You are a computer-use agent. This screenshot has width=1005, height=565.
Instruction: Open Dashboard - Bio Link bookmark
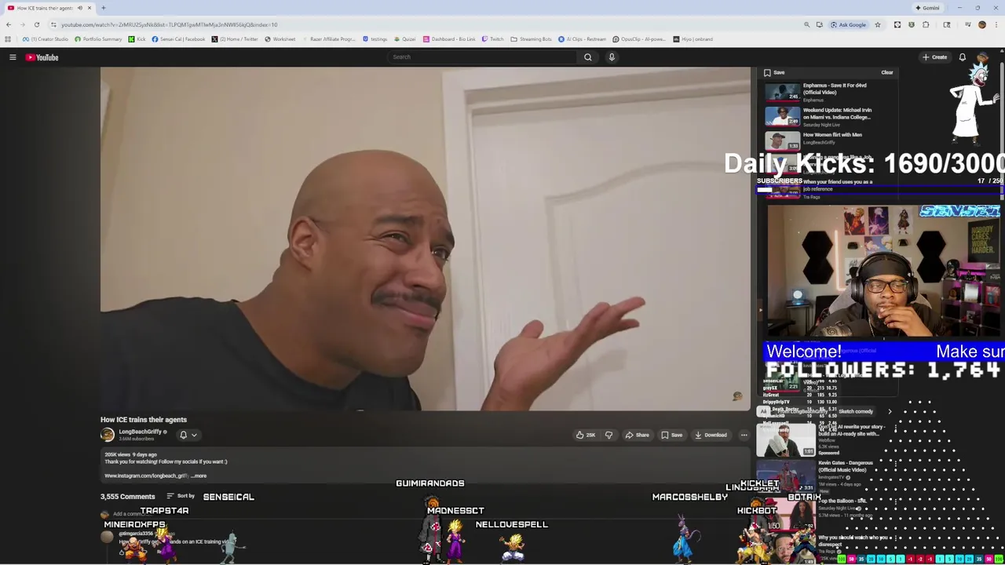click(449, 39)
